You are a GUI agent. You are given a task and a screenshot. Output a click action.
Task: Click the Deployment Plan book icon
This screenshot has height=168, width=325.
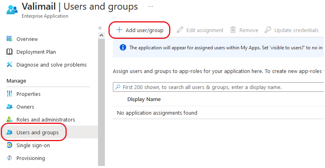point(9,52)
